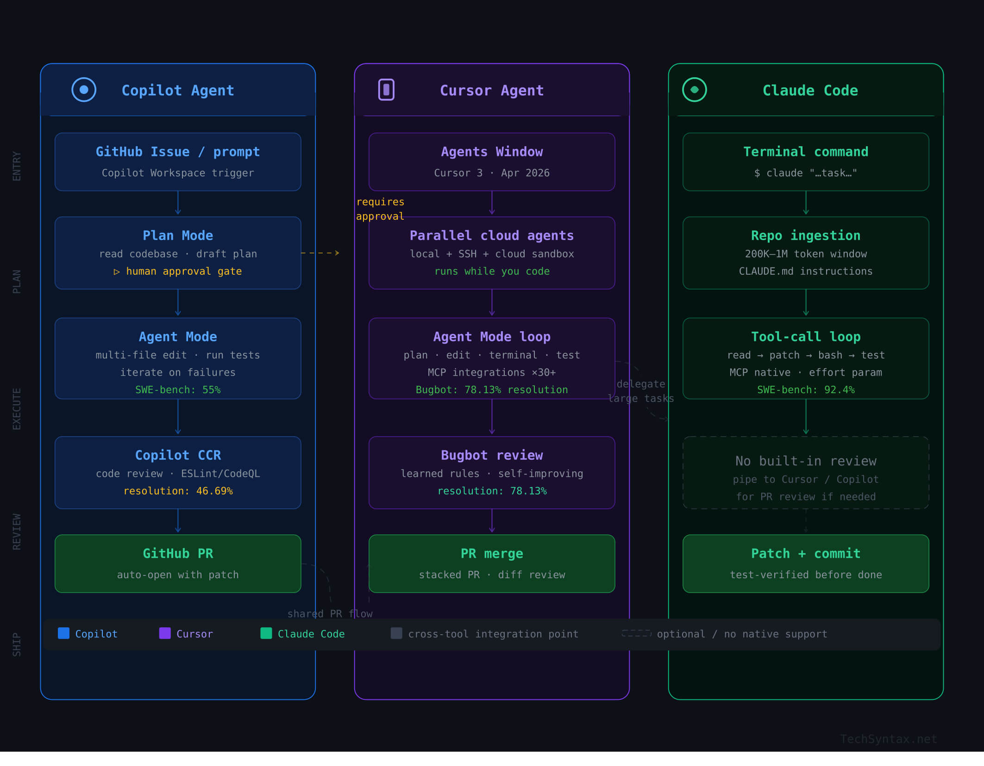Click the human approval gate triangle marker
The height and width of the screenshot is (766, 984).
pos(117,272)
